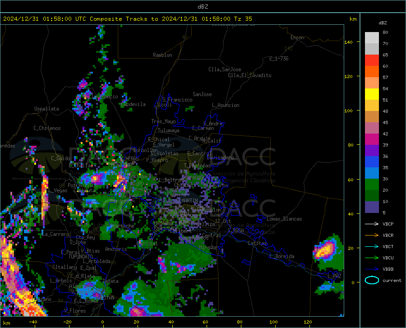Select the purple 36-39 dBZ swatch
This screenshot has height=328, width=406.
coord(372,151)
